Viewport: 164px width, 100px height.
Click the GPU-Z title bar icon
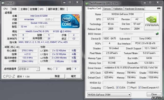(87, 3)
